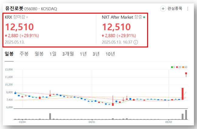Click the NXT After Market 장중 label
The image size is (197, 129).
[x=122, y=17]
